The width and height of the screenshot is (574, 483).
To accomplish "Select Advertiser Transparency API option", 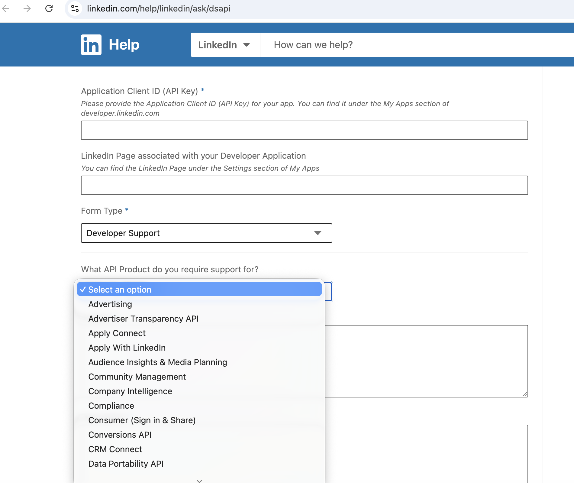I will click(199, 319).
